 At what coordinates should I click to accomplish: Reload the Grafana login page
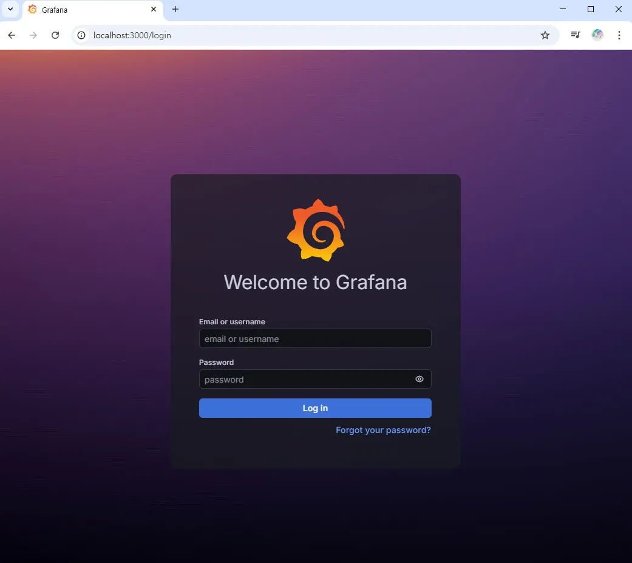click(x=55, y=35)
